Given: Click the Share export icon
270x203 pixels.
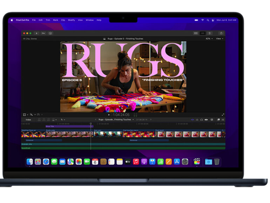Looking at the screenshot, I should click(x=221, y=33).
